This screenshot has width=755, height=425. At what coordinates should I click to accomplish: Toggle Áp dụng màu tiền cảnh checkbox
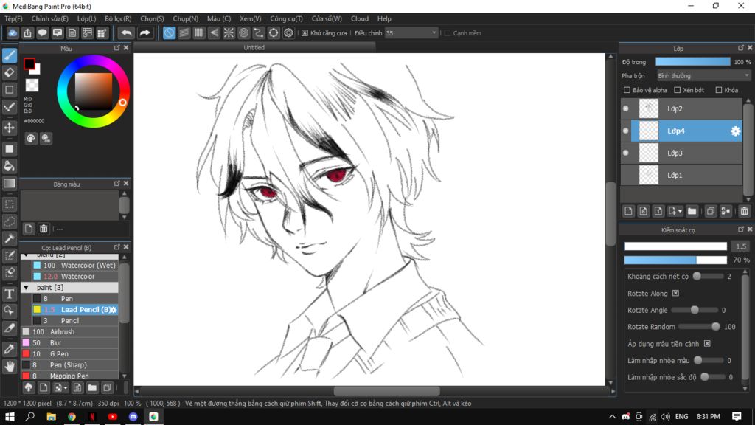coord(707,344)
